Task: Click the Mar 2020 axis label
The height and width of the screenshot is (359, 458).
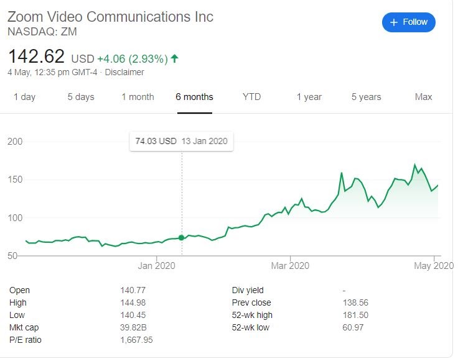Action: 291,266
